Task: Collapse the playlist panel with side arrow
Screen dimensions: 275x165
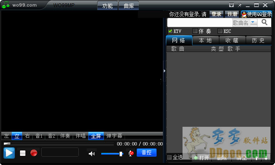Action: 164,71
